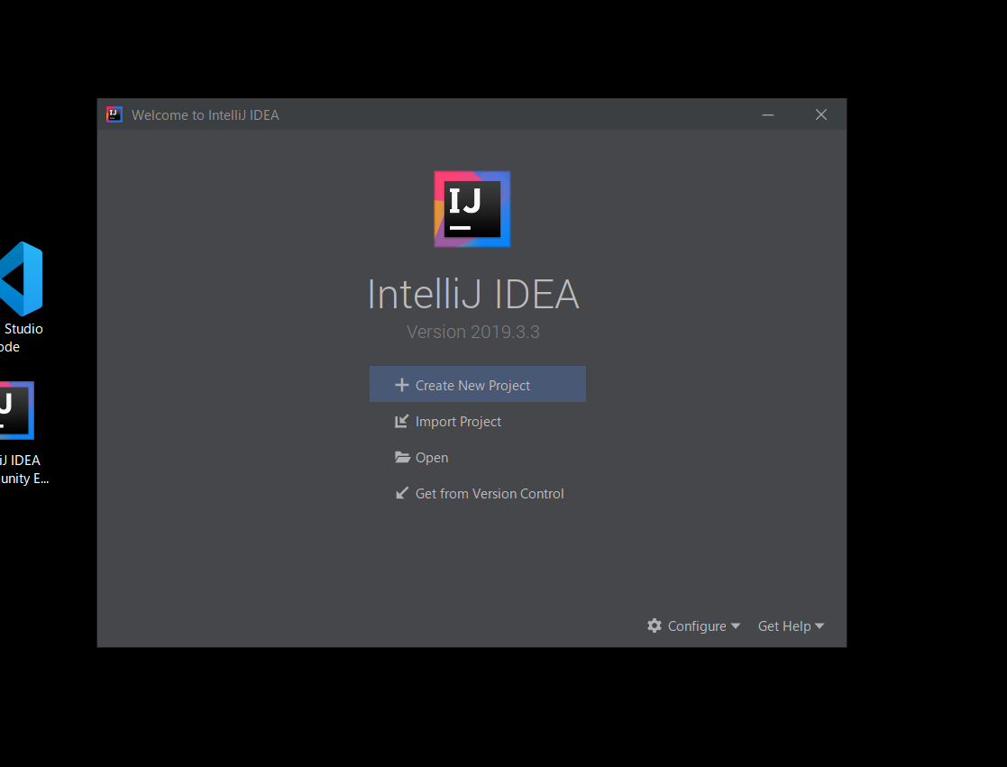Click the plus icon beside Create New Project
The height and width of the screenshot is (767, 1007).
pyautogui.click(x=402, y=385)
